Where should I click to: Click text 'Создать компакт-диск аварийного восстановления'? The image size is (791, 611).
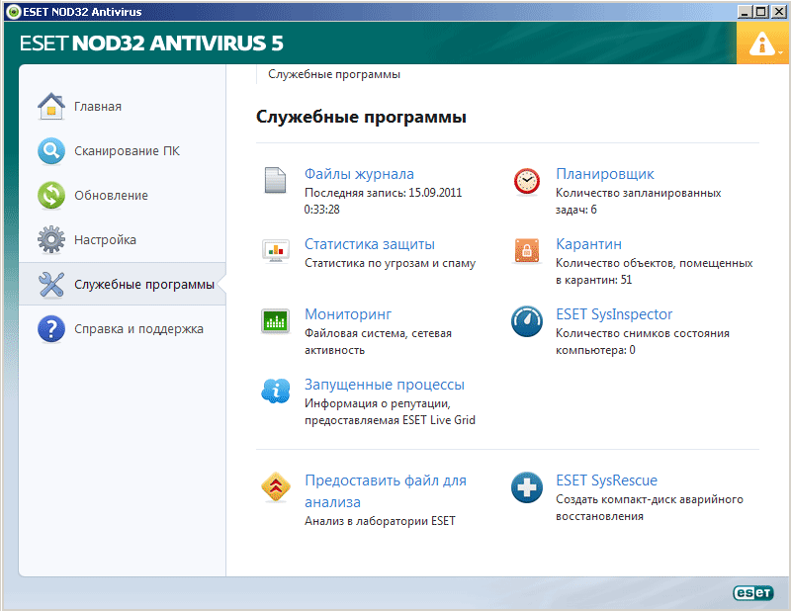650,507
